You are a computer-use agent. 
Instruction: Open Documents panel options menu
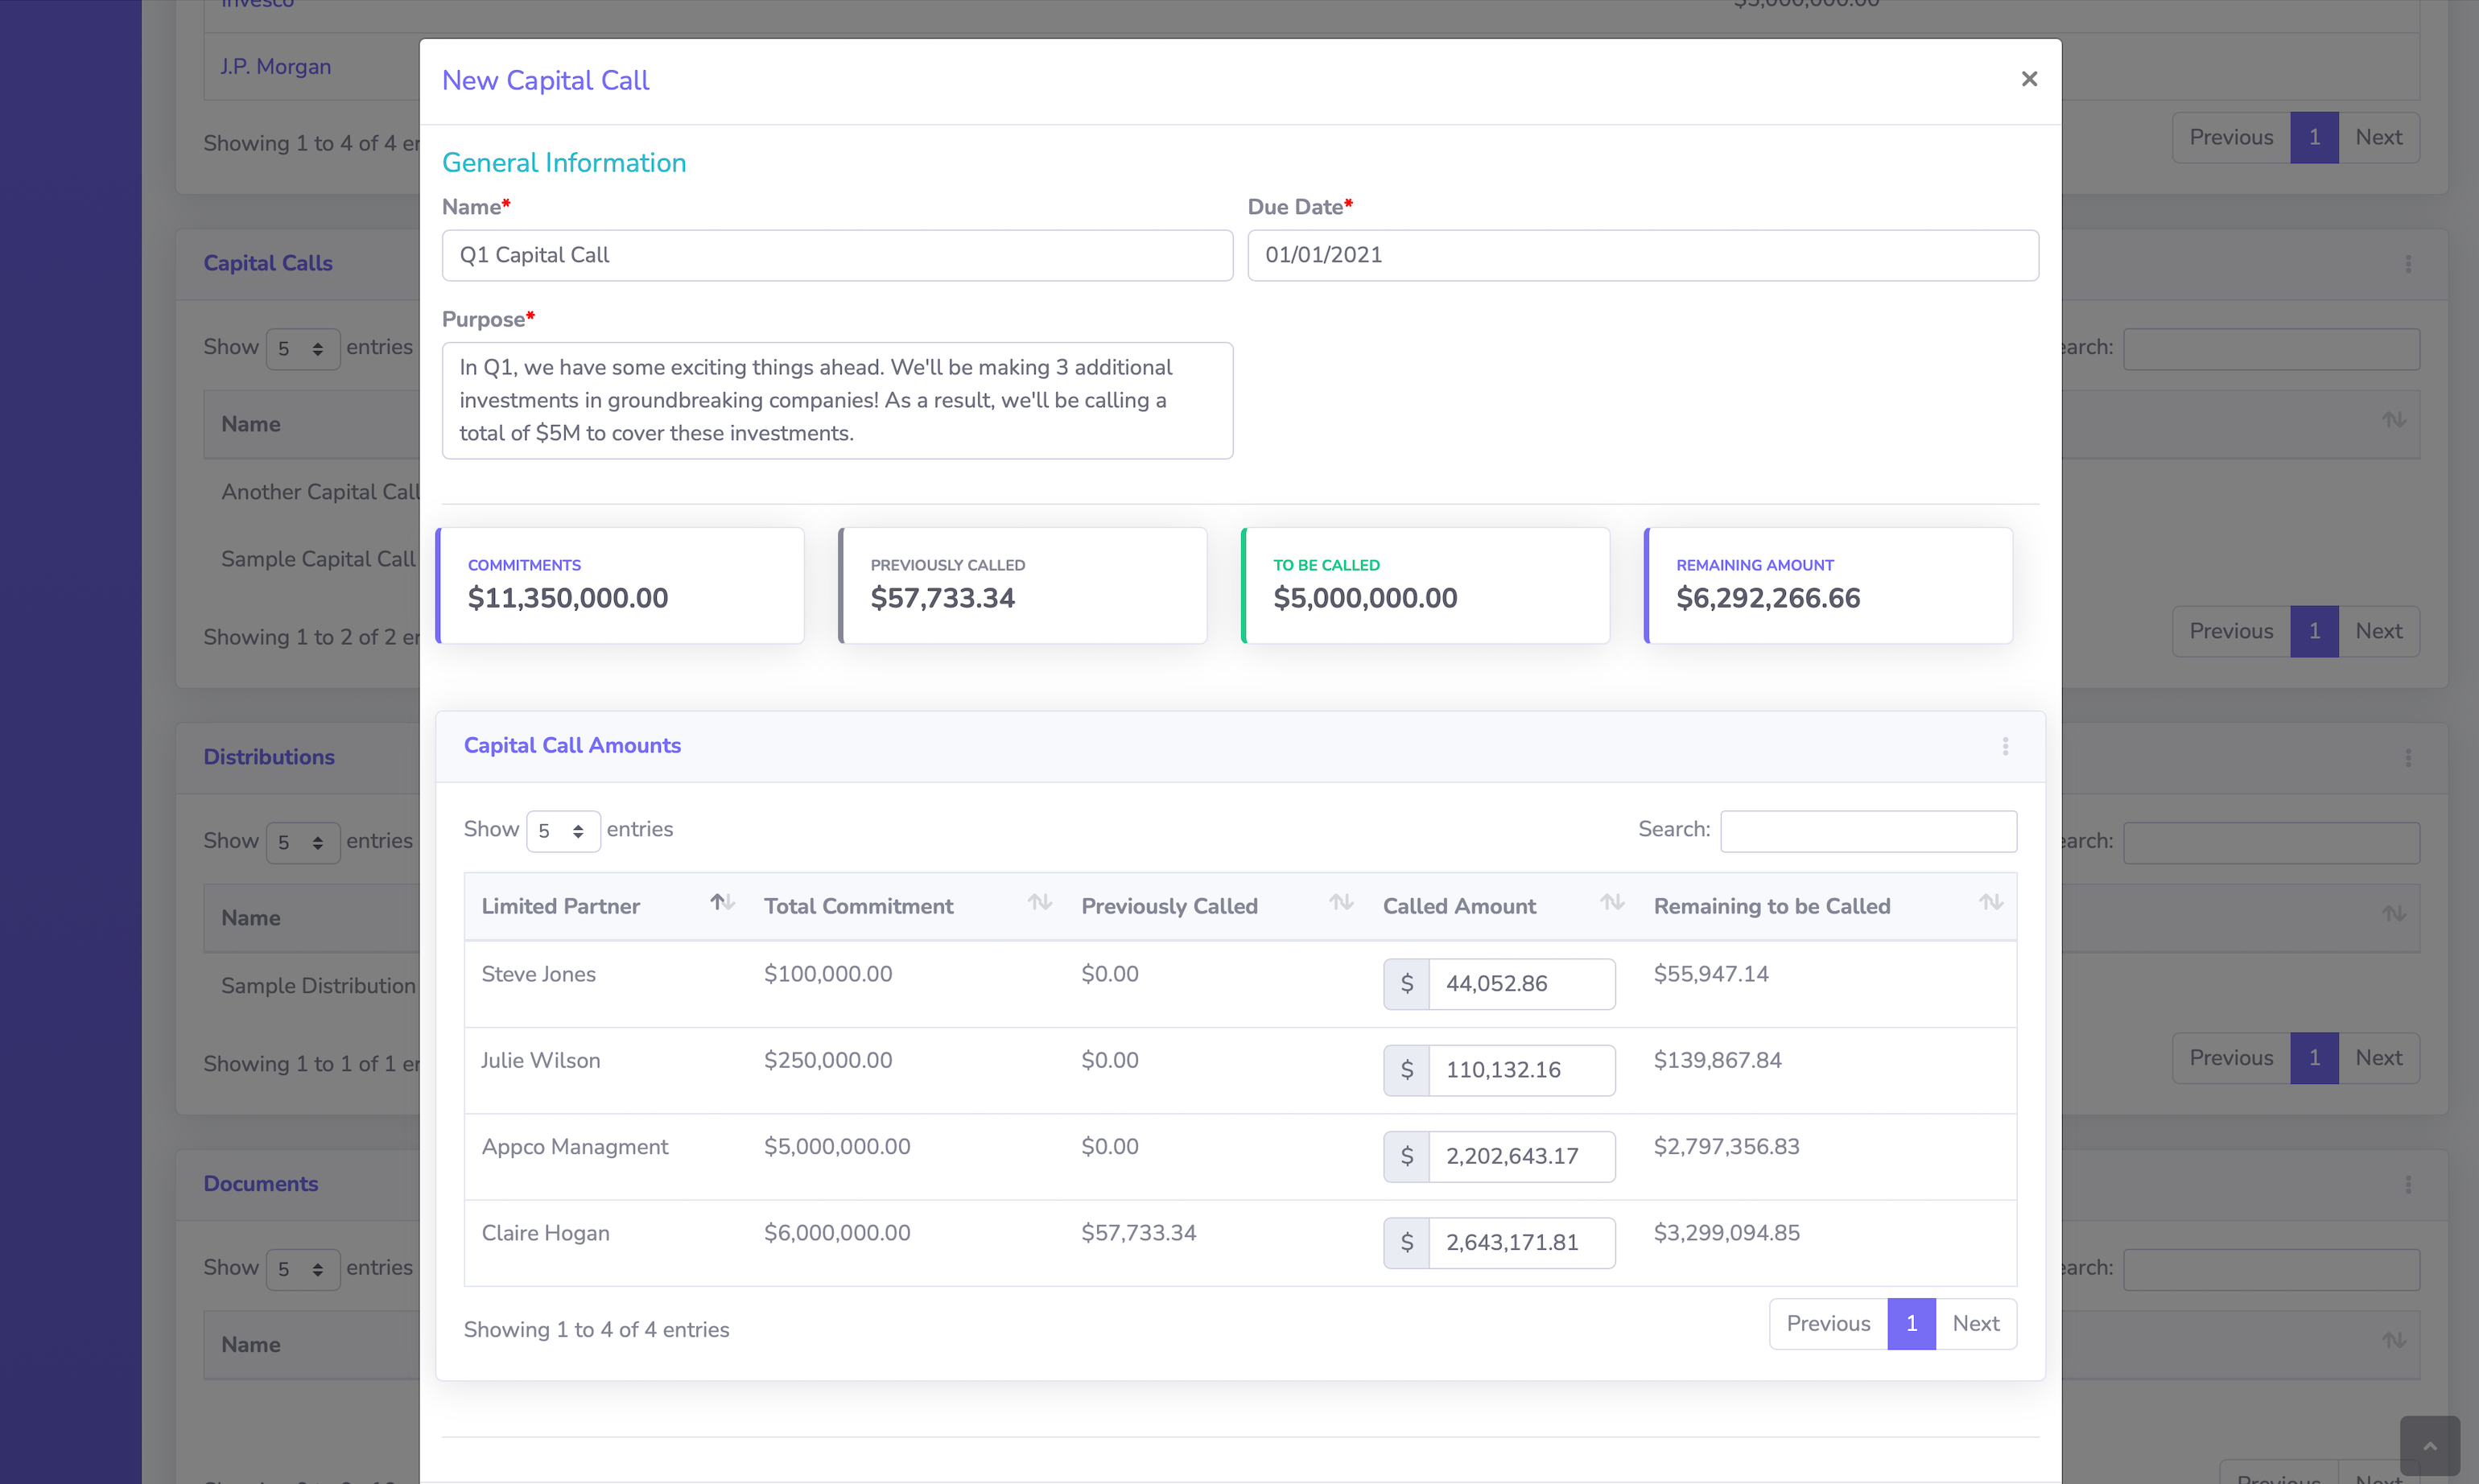(x=2408, y=1184)
